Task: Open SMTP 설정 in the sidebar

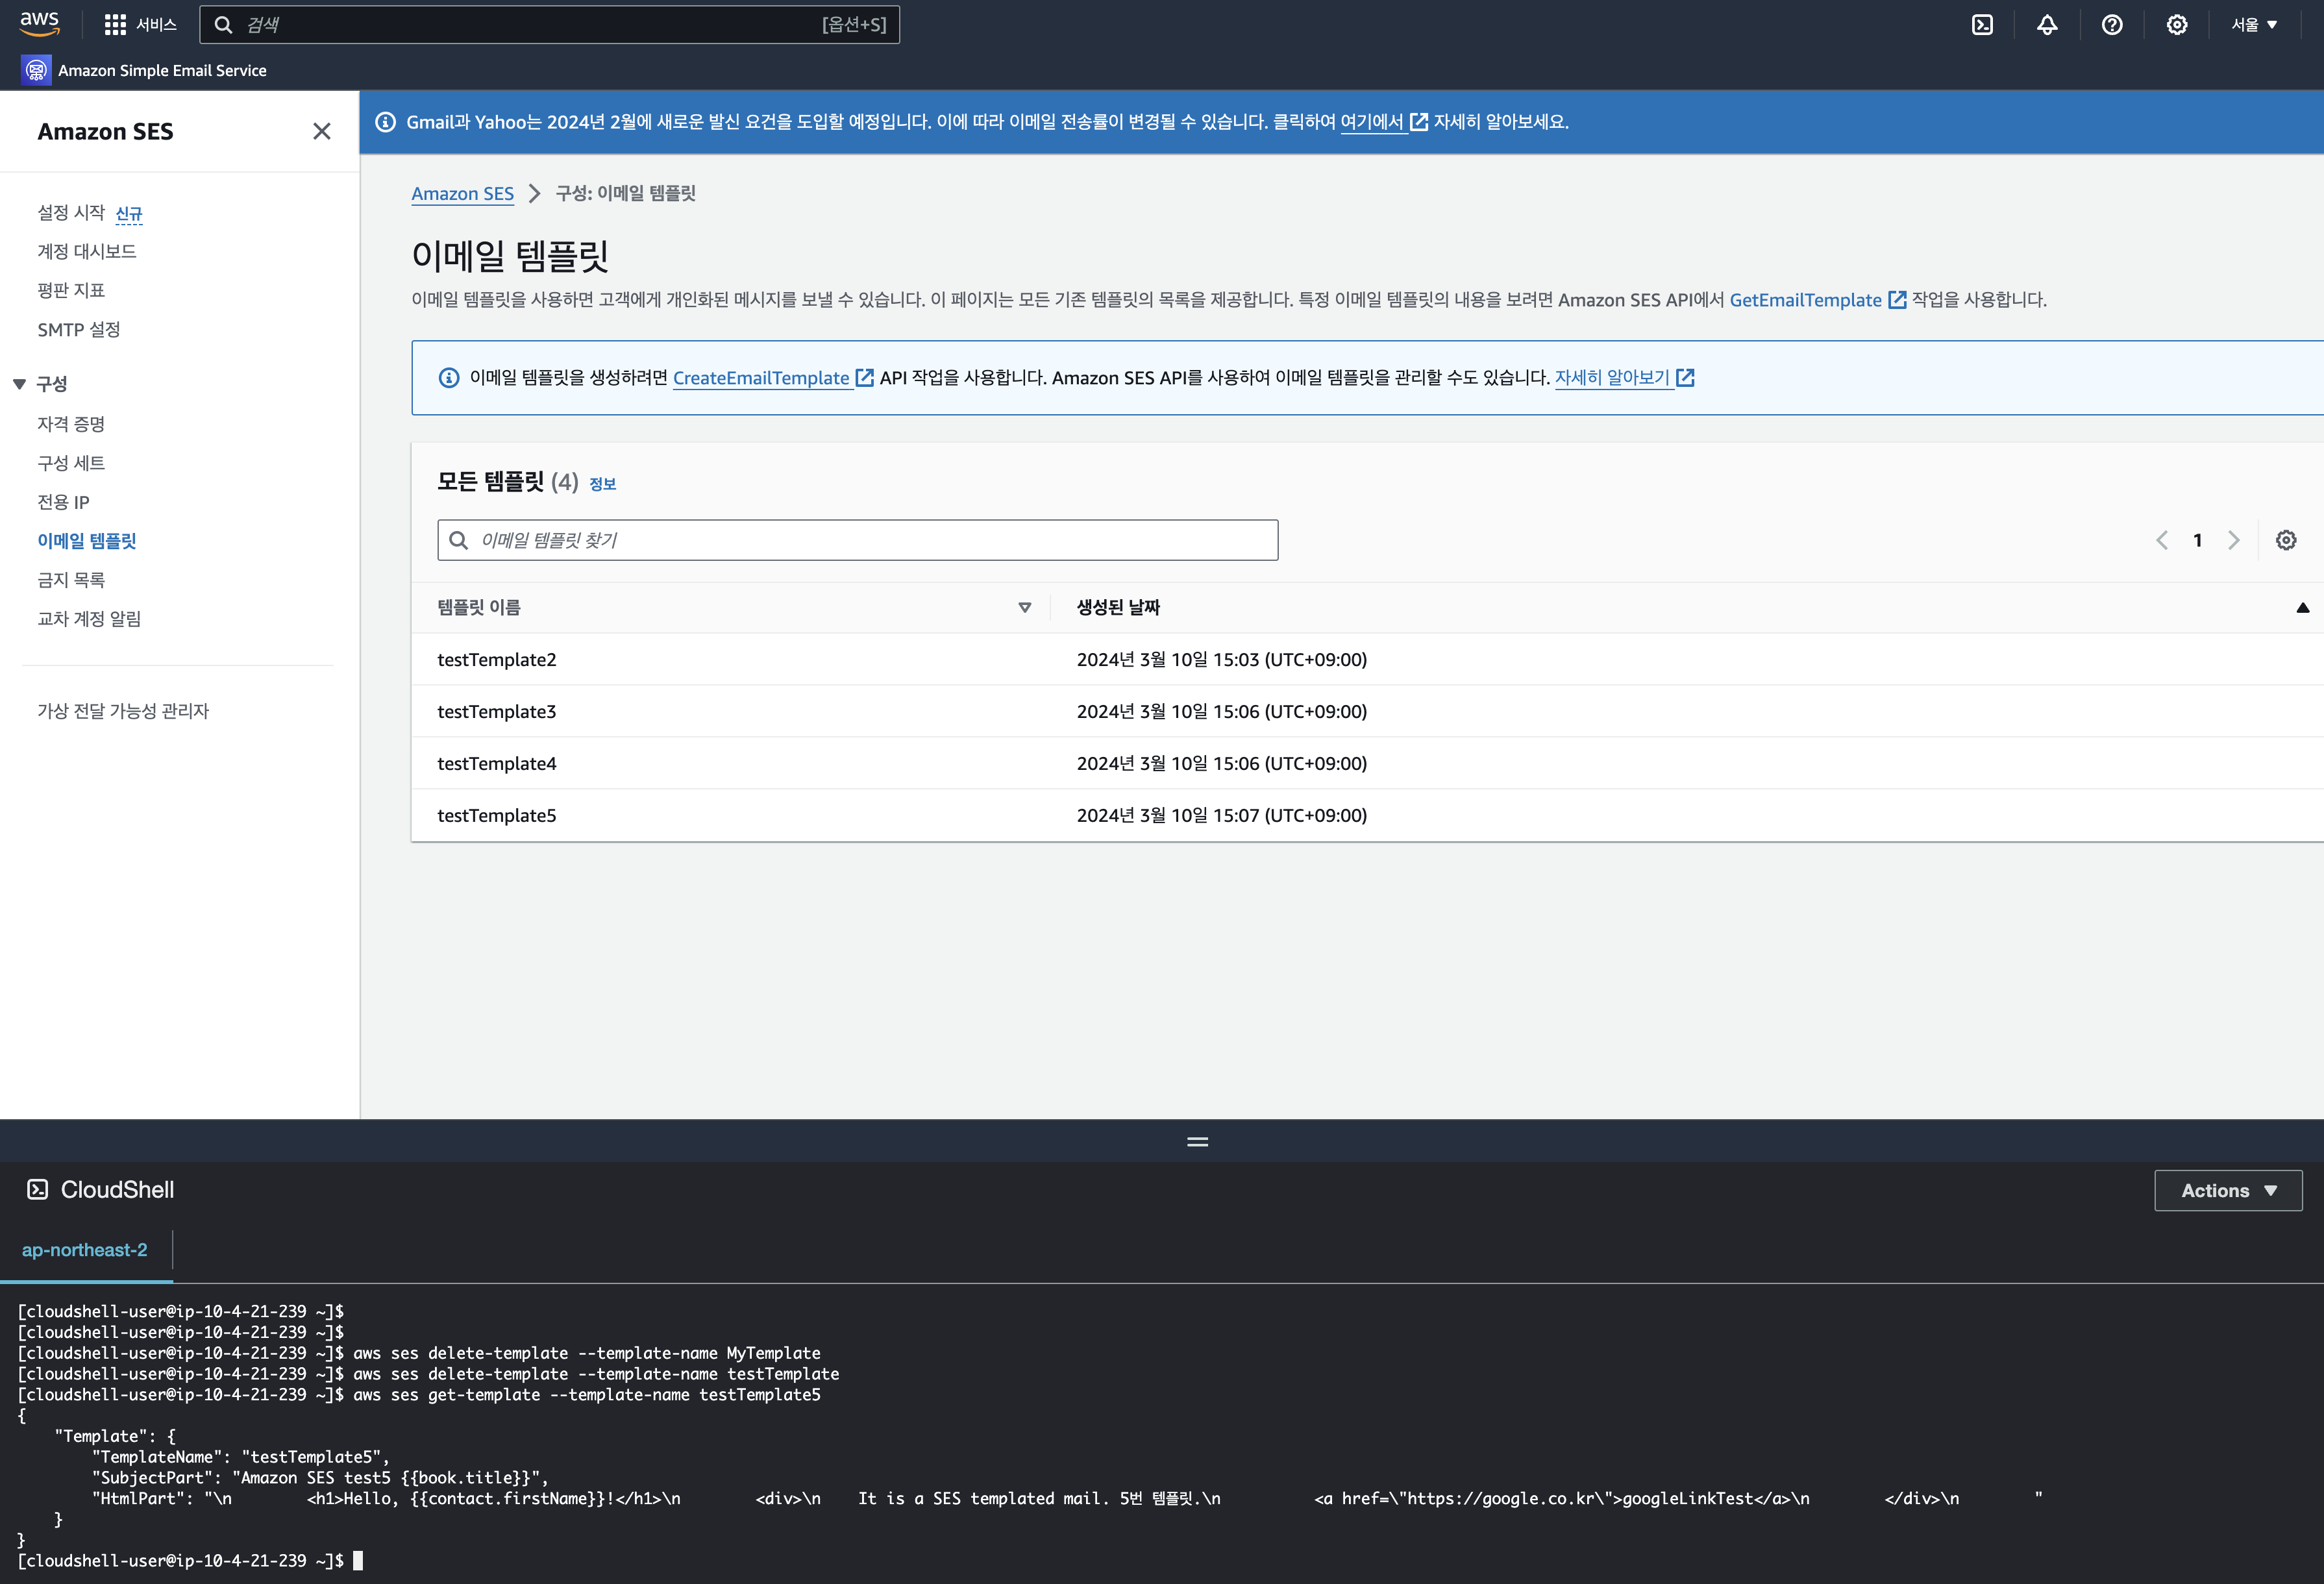Action: pos(79,329)
